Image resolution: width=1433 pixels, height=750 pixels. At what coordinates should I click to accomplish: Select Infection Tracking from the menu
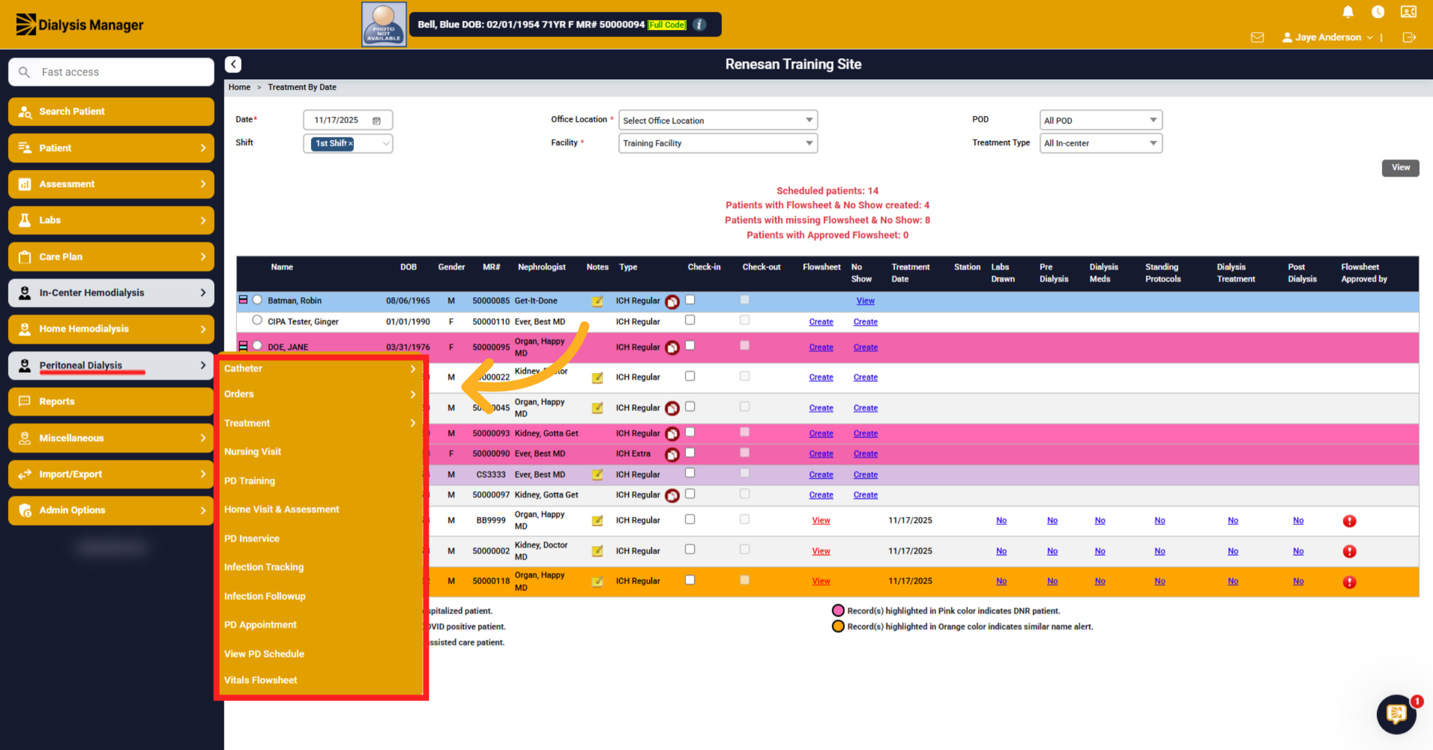[x=264, y=567]
